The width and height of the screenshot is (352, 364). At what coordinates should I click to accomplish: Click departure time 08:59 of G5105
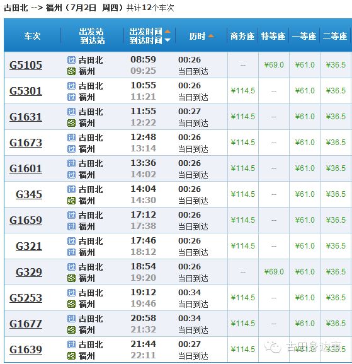tap(143, 59)
